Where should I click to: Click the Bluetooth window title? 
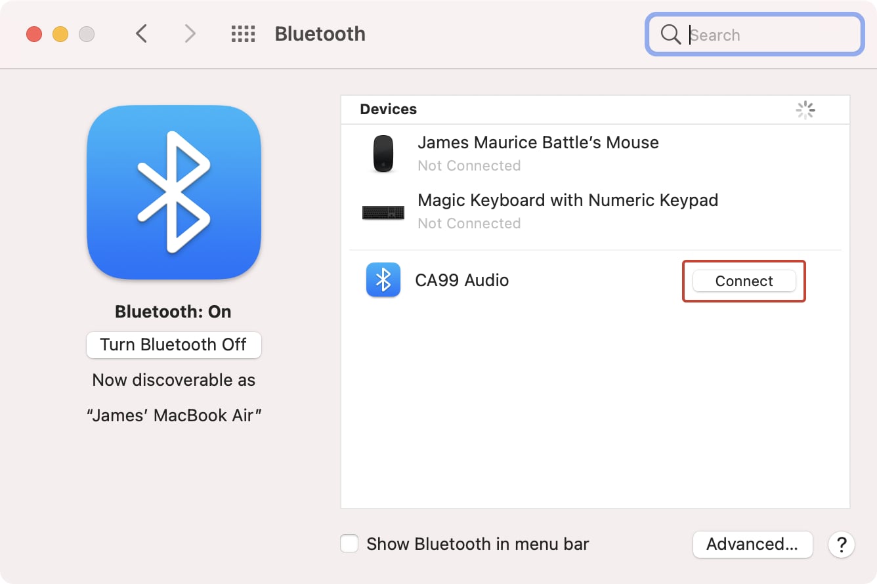point(320,34)
